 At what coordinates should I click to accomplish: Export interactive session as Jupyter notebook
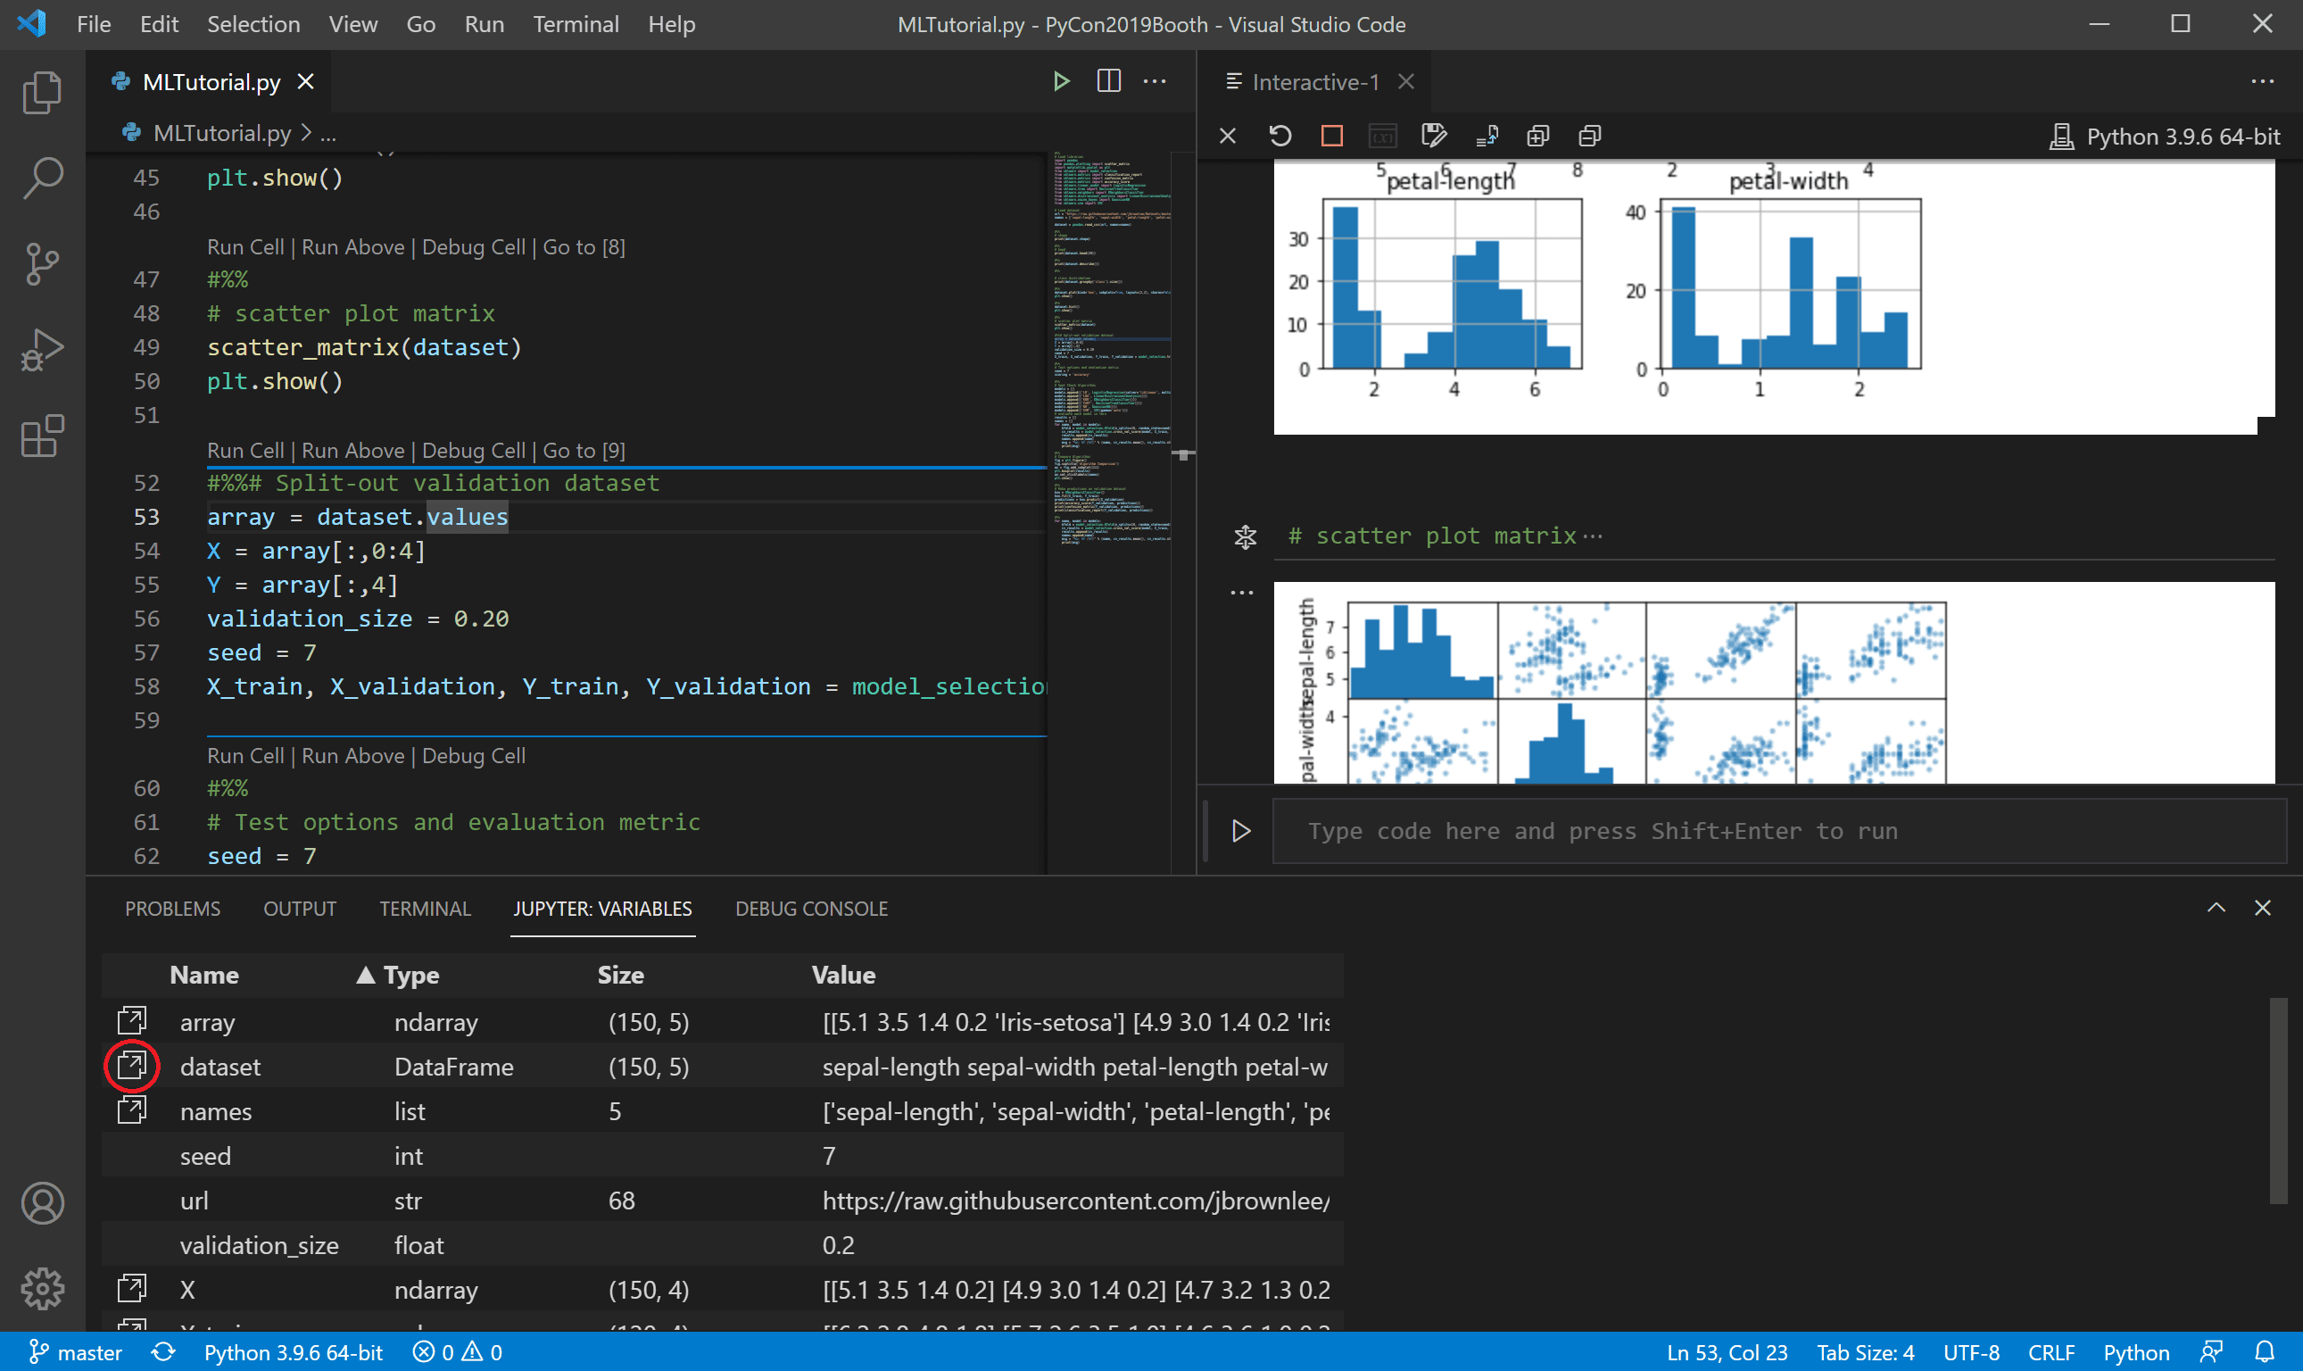1432,135
